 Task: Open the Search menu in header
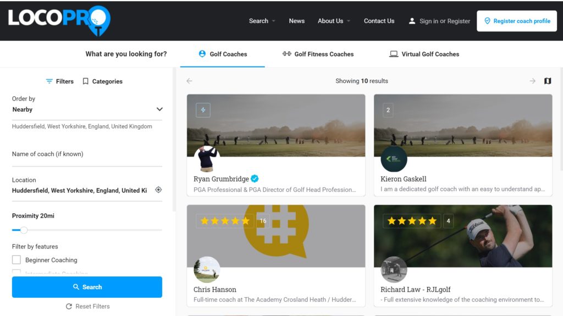(x=262, y=21)
